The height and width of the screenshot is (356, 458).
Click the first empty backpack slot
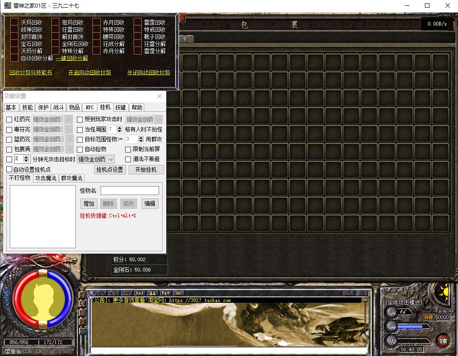tap(190, 62)
